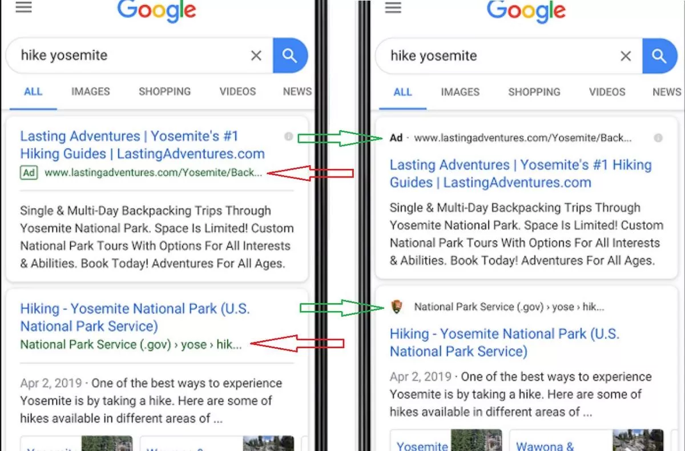Tap blue search magnifier button on left screen
This screenshot has height=451, width=685.
290,55
